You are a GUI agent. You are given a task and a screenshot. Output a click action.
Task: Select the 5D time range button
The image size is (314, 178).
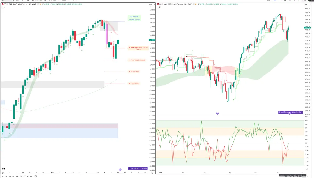(6, 176)
